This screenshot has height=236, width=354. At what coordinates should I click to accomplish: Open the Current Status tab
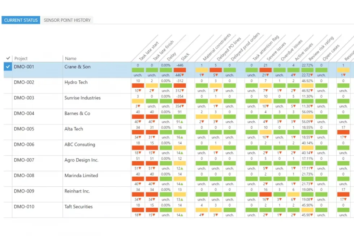[x=21, y=20]
